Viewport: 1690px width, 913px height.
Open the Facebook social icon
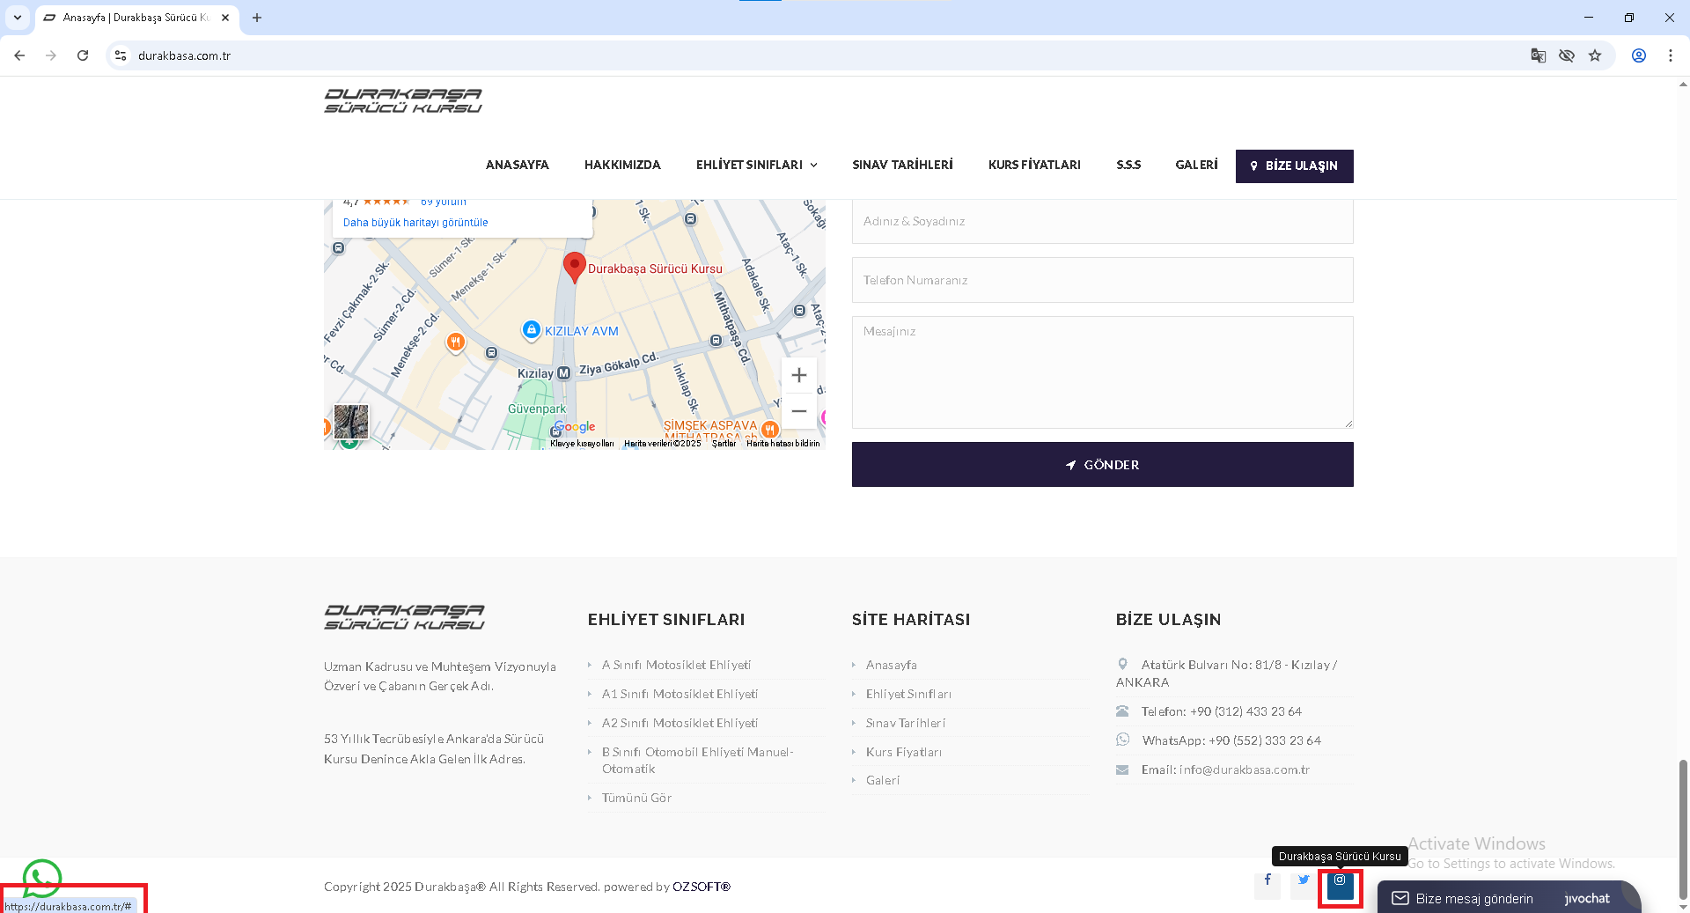[x=1267, y=881]
